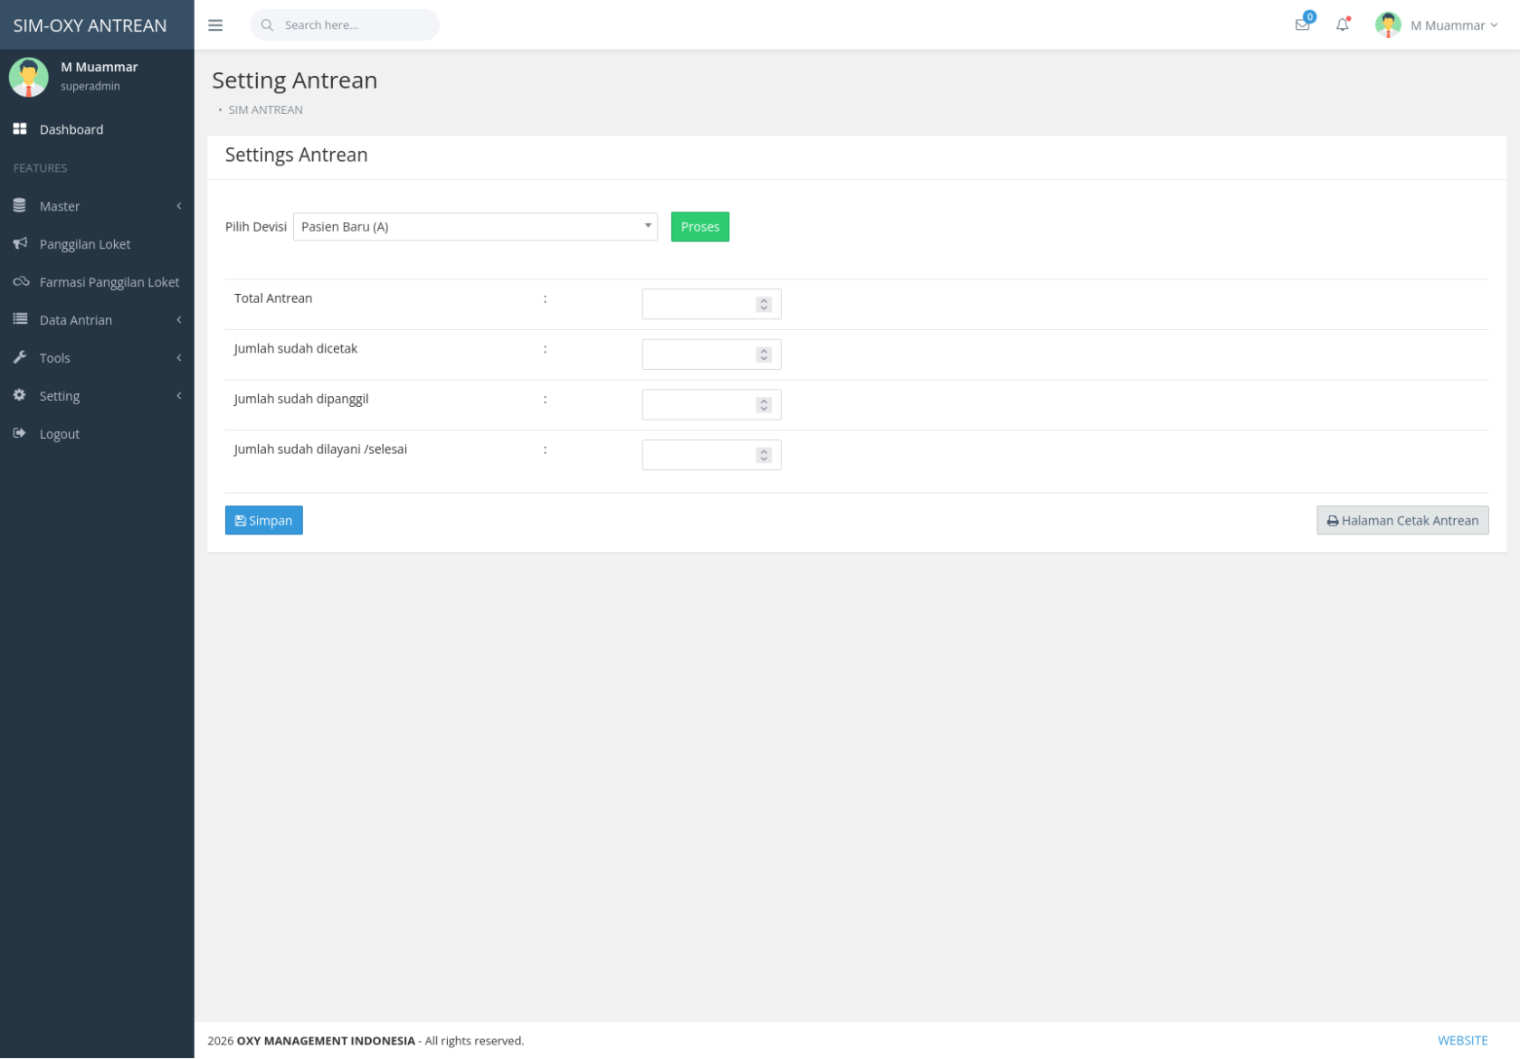Viewport: 1520px width, 1059px height.
Task: Click the search magnifier icon
Action: tap(267, 25)
